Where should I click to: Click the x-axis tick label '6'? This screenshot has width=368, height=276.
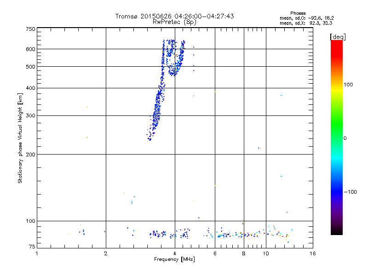point(215,253)
